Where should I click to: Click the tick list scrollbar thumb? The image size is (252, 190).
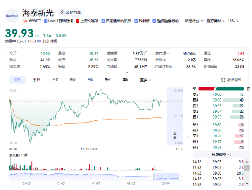pyautogui.click(x=247, y=168)
